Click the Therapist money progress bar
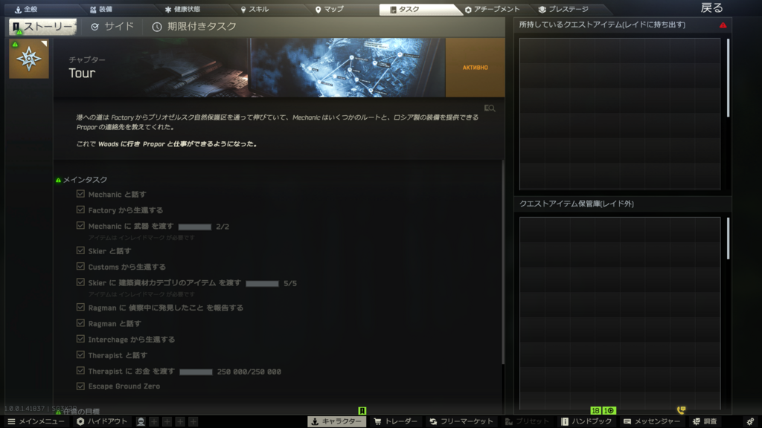 click(196, 372)
